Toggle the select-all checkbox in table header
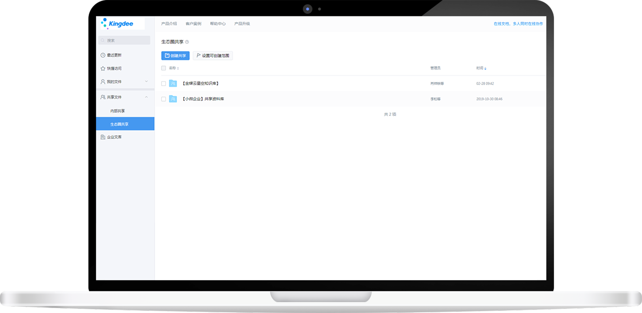 pyautogui.click(x=164, y=68)
